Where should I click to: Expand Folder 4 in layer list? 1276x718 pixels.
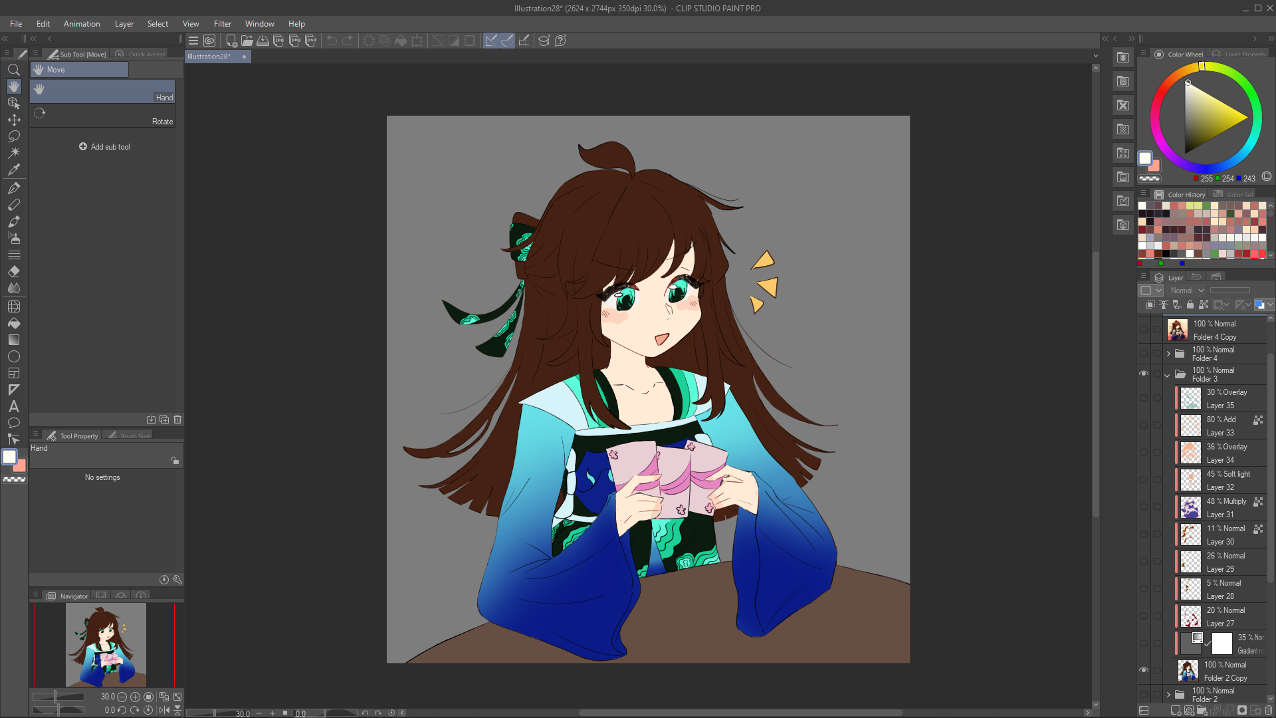(x=1168, y=354)
